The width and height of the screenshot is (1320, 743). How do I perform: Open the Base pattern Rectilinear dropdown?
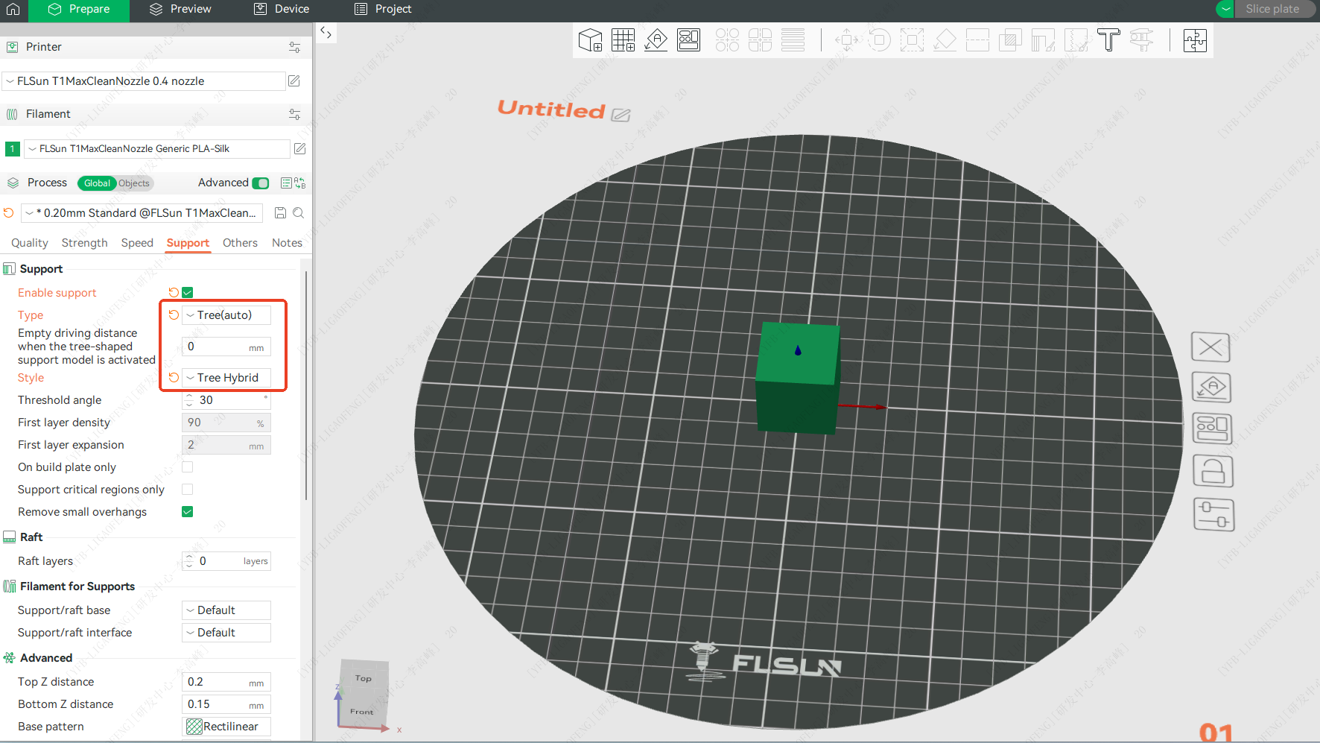pyautogui.click(x=226, y=727)
